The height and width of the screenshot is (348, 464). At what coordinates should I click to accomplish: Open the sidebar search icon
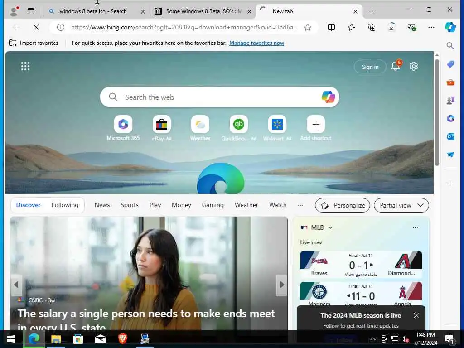450,46
